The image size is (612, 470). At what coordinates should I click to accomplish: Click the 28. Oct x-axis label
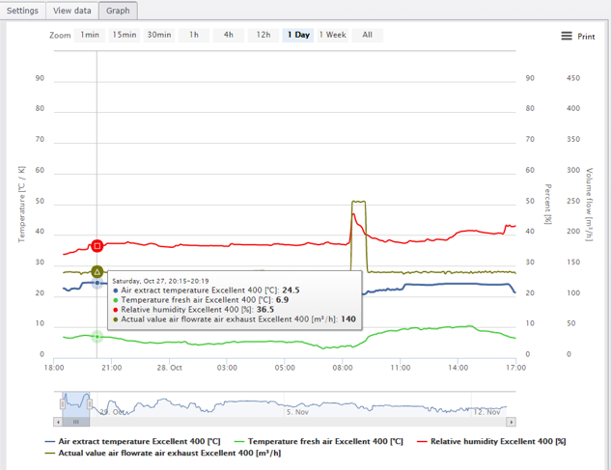169,368
